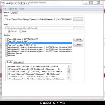Switch to the Attachments sub-tab
Viewport: 105px width, 105px height.
(19, 62)
